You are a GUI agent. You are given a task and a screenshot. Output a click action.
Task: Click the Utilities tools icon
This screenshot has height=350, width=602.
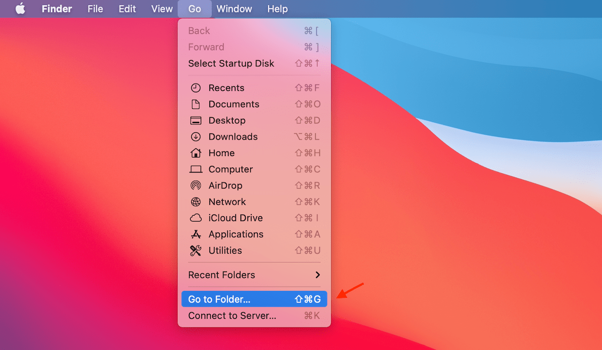tap(196, 251)
